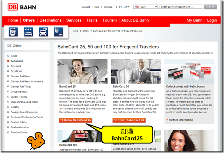
Task: Click the Offers sidebar header
Action: pyautogui.click(x=27, y=46)
